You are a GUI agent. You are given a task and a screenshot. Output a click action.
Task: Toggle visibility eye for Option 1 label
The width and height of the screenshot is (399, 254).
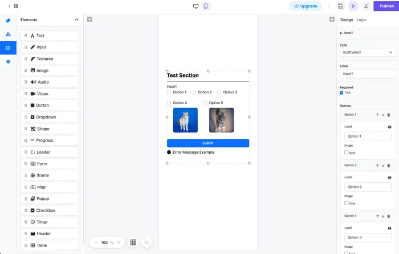tap(389, 127)
